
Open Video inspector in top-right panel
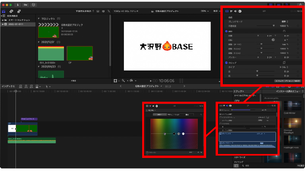click(227, 11)
